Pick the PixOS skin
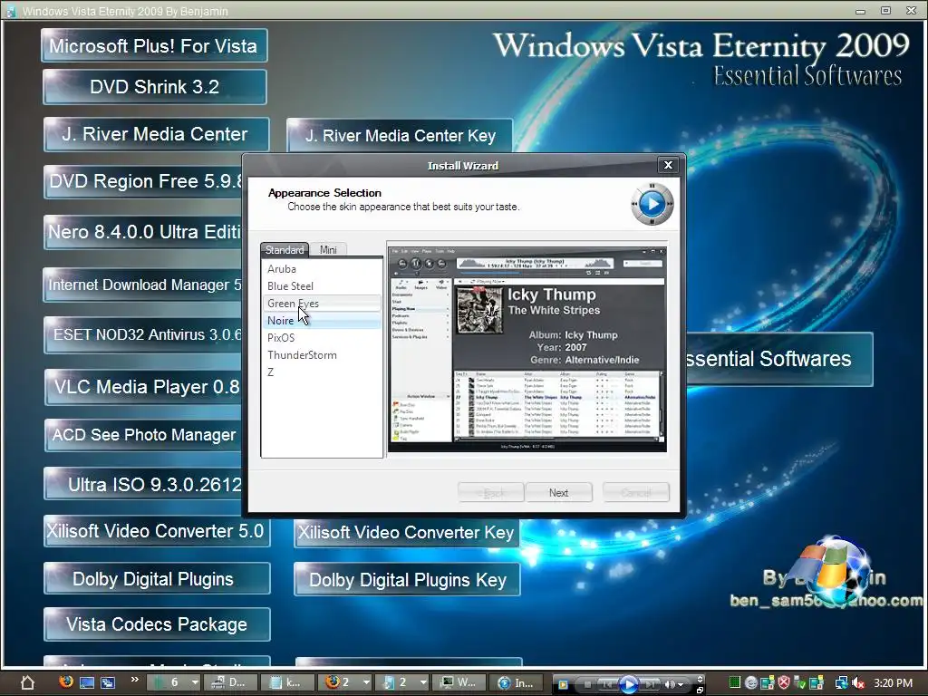This screenshot has height=696, width=928. (322, 337)
